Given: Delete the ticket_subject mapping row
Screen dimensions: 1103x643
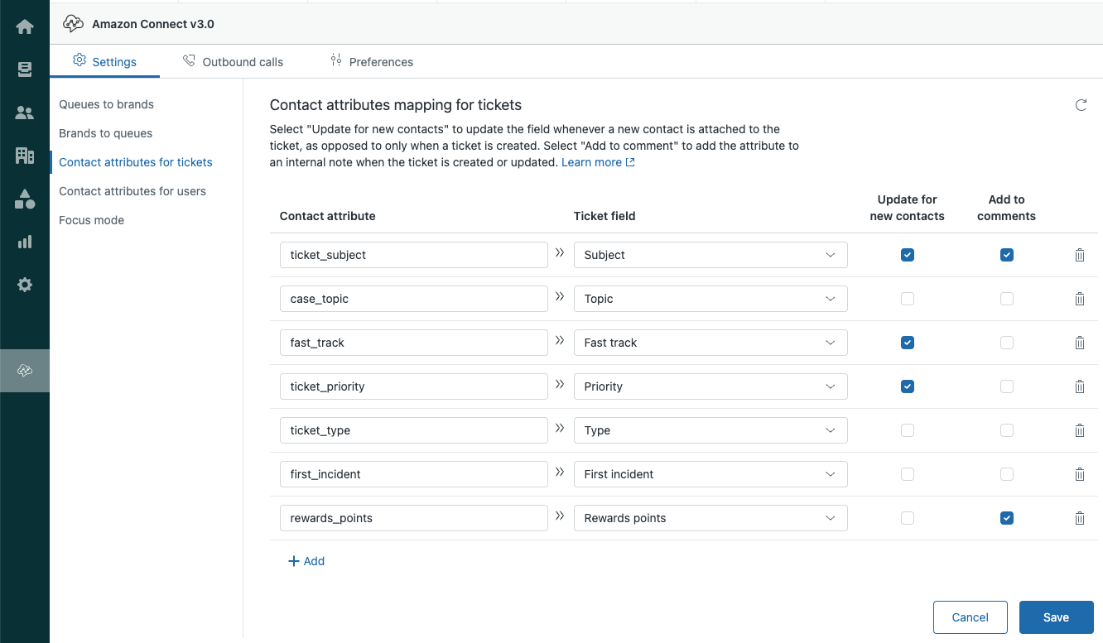Looking at the screenshot, I should [1079, 255].
